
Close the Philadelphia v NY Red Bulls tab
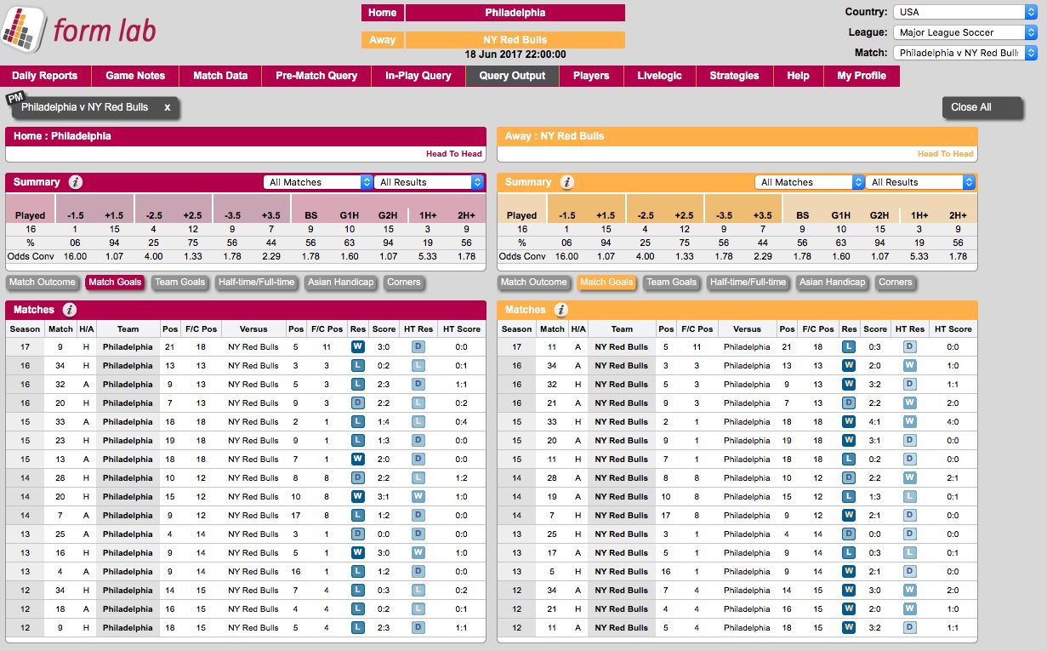point(168,107)
